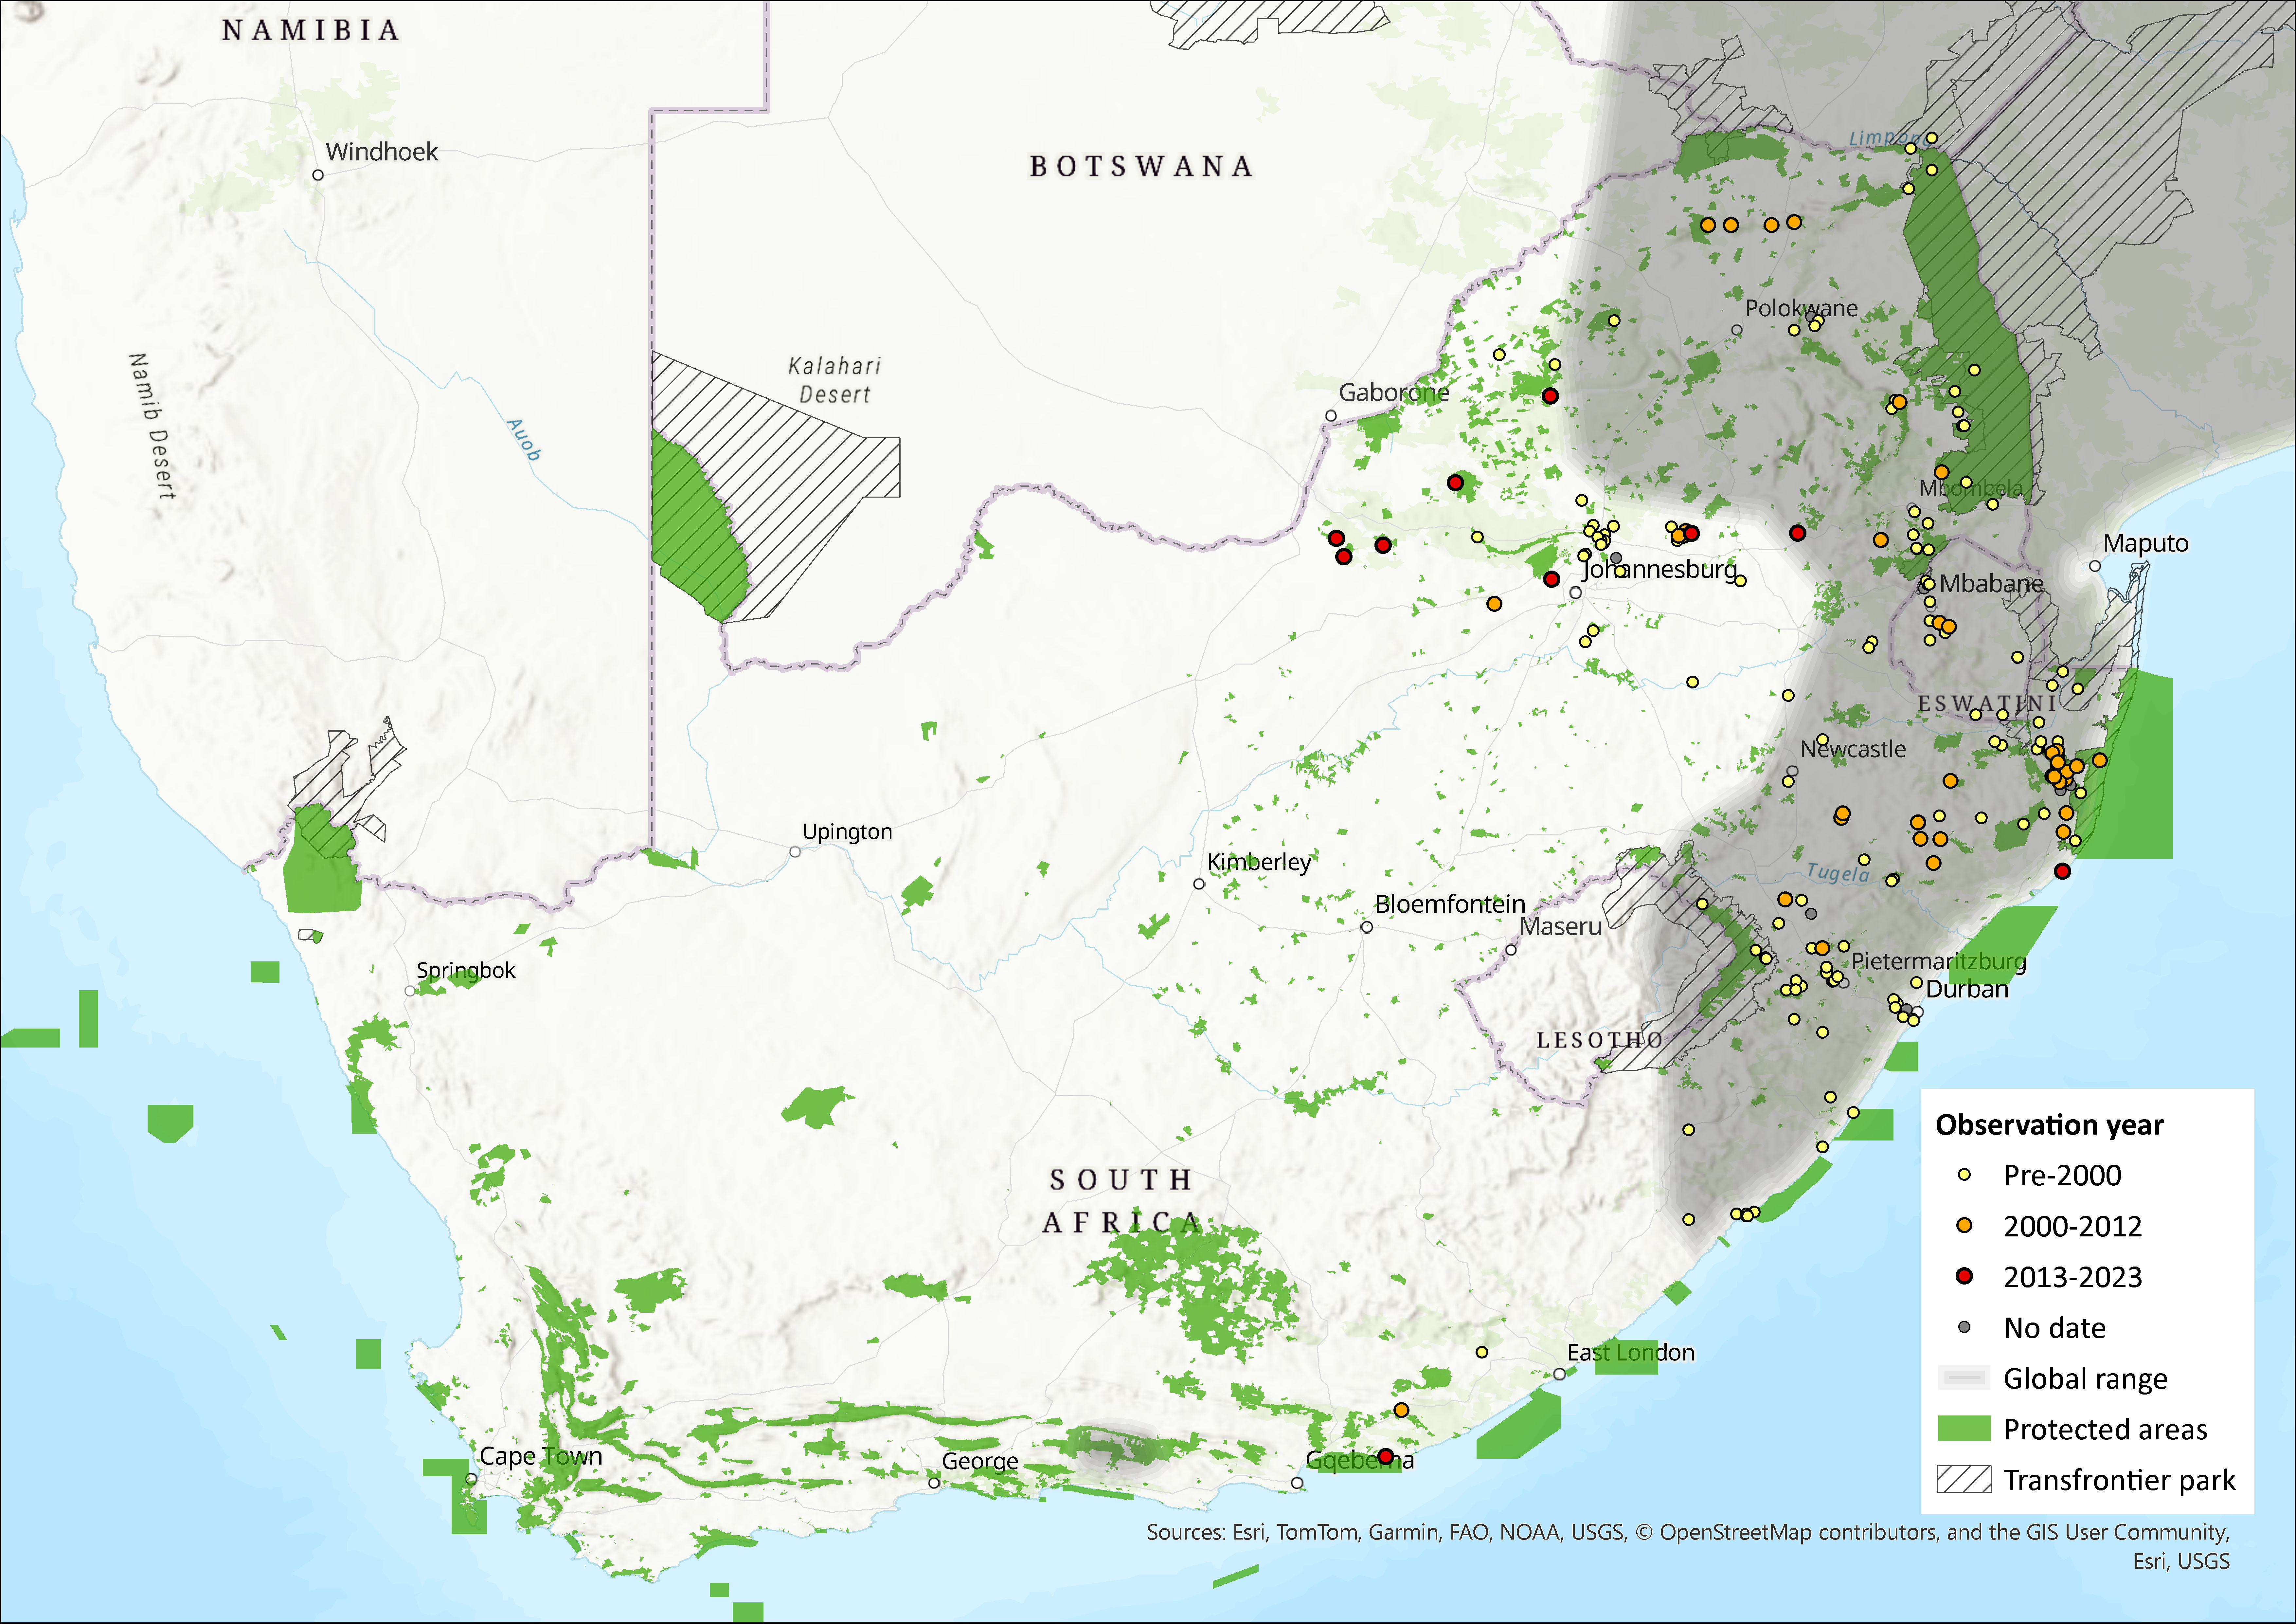The image size is (2296, 1624).
Task: Click the BOTSWANA country label
Action: (1141, 166)
